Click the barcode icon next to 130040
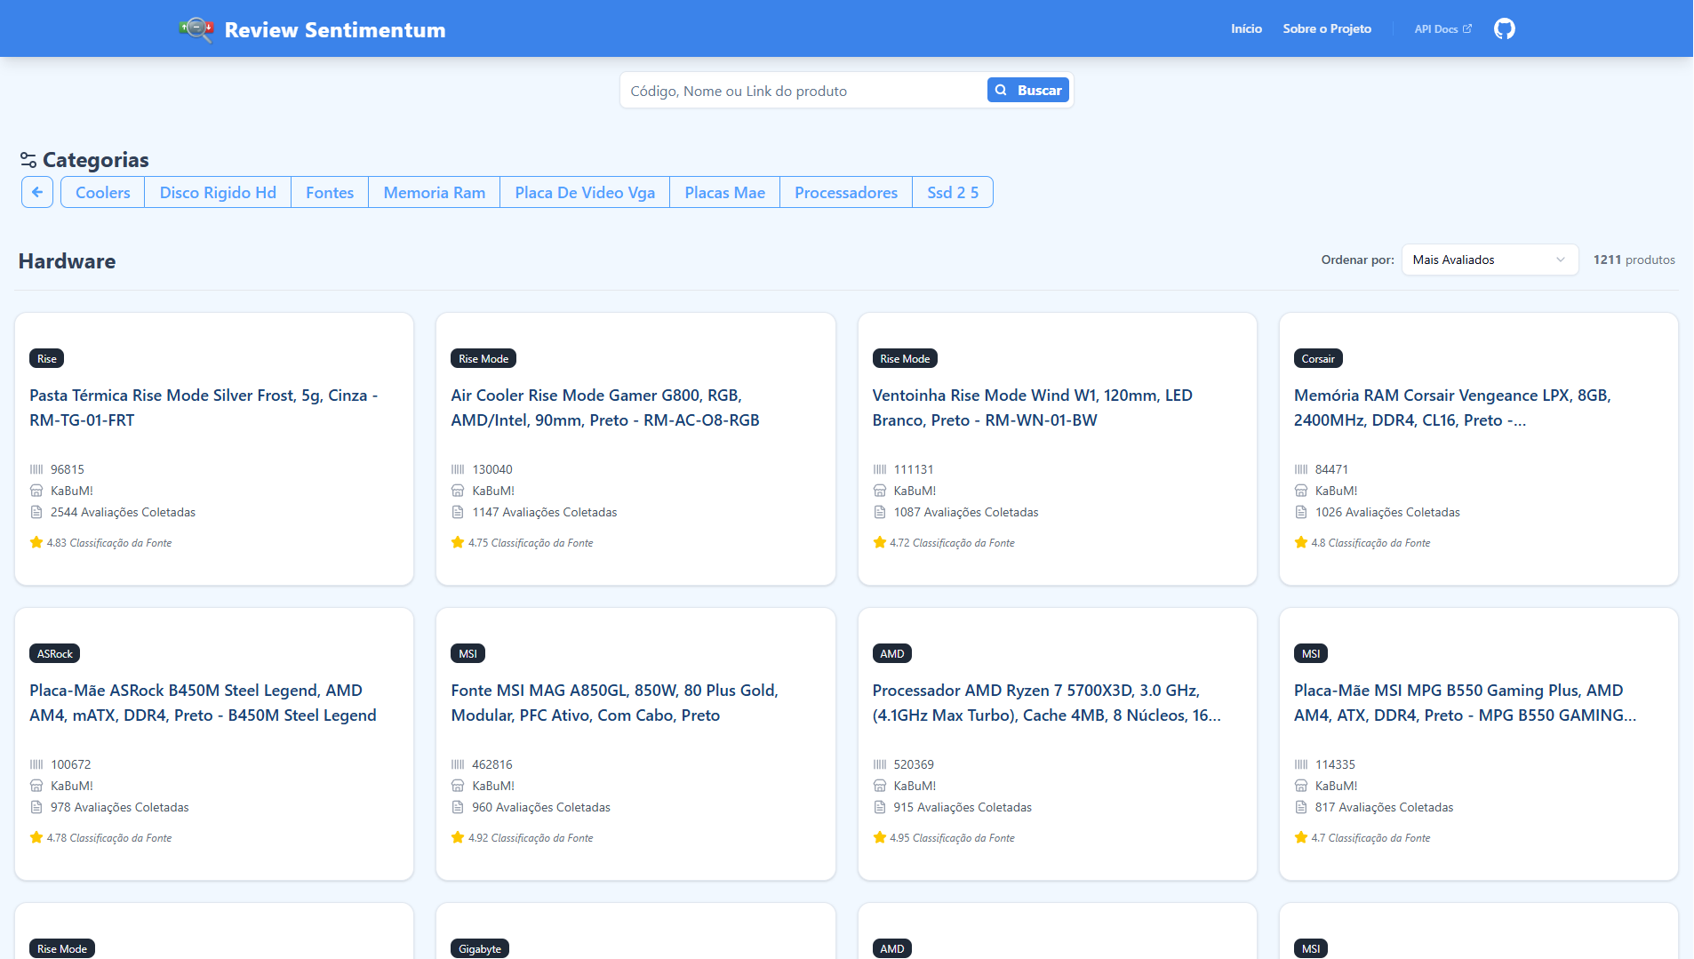The height and width of the screenshot is (959, 1694). 458,469
